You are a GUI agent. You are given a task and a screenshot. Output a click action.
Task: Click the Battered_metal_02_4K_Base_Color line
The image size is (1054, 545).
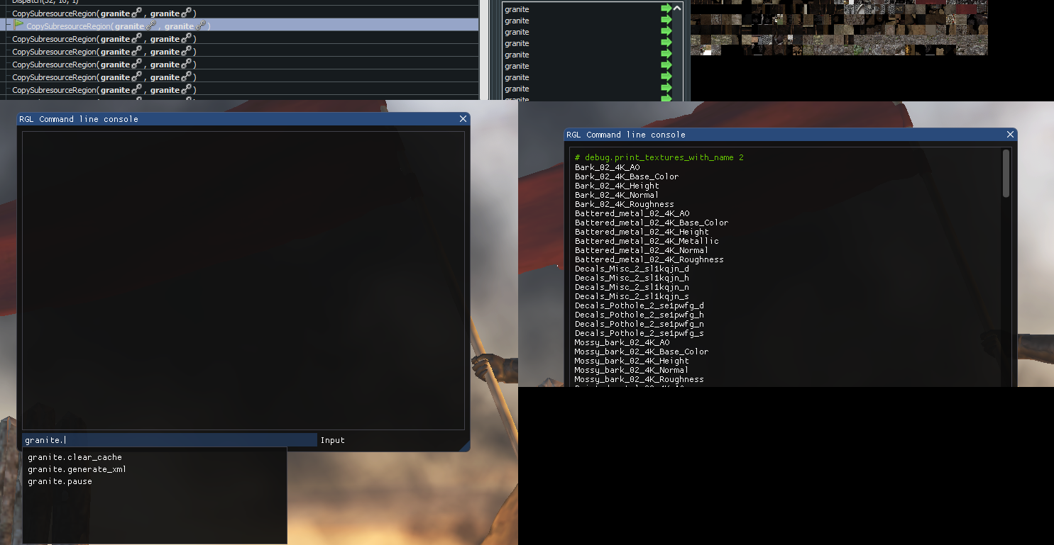[652, 223]
